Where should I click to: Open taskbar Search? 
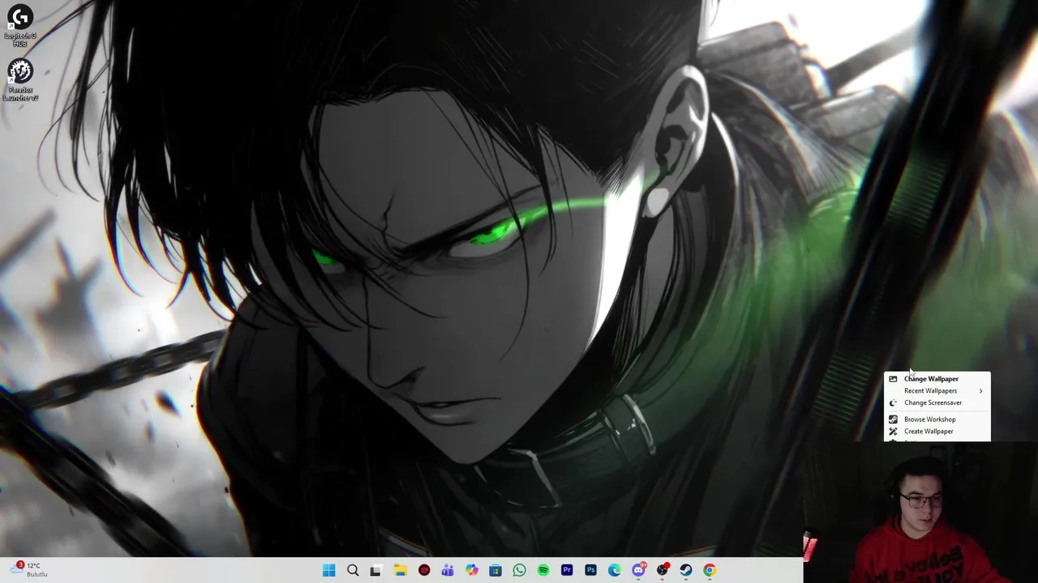pyautogui.click(x=353, y=570)
